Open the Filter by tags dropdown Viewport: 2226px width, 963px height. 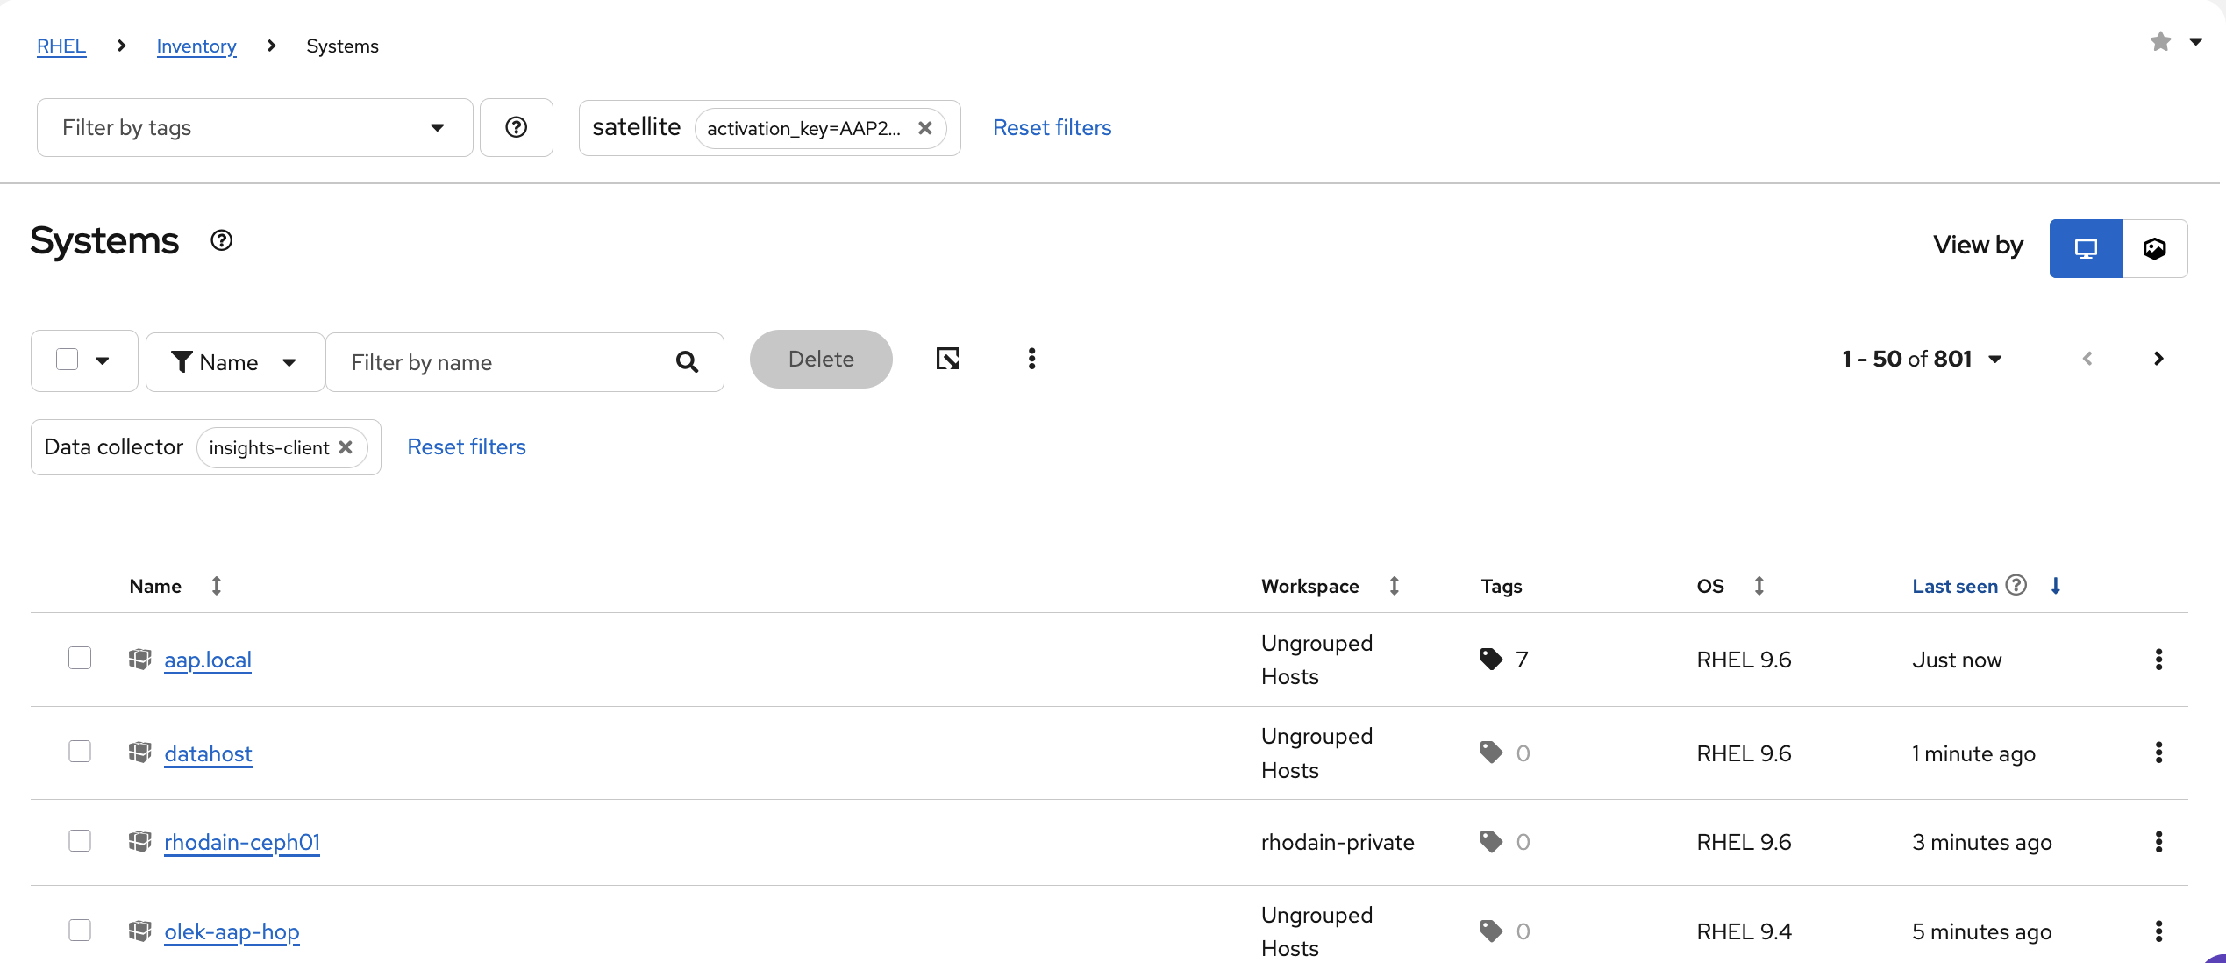click(x=254, y=128)
